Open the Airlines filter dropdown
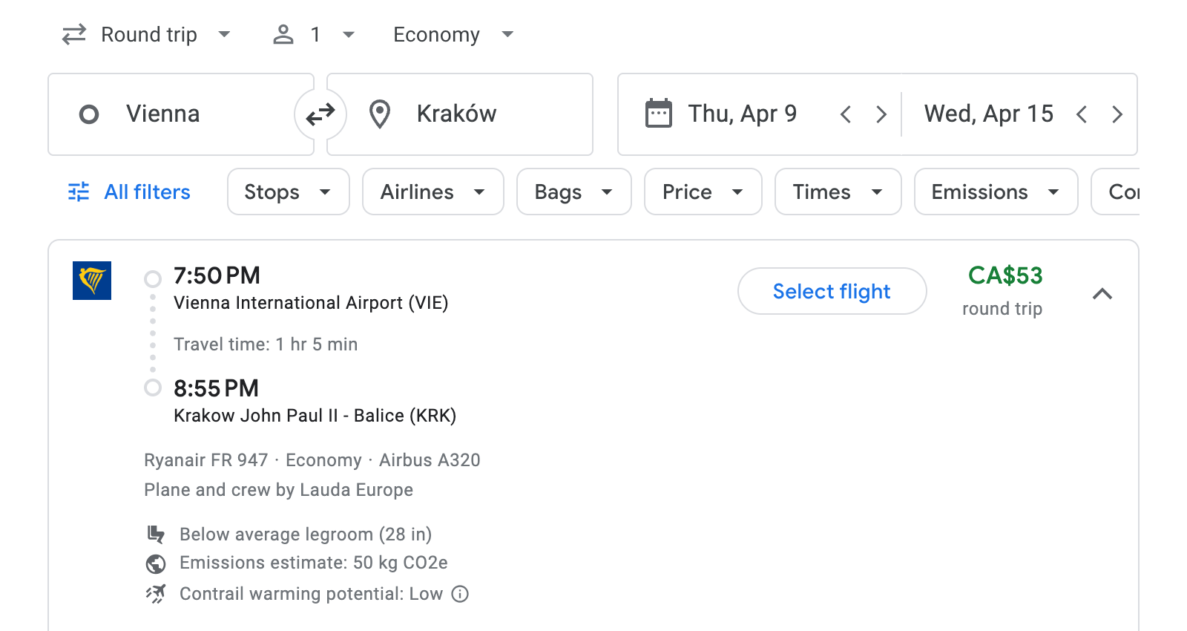The width and height of the screenshot is (1187, 631). (x=433, y=192)
